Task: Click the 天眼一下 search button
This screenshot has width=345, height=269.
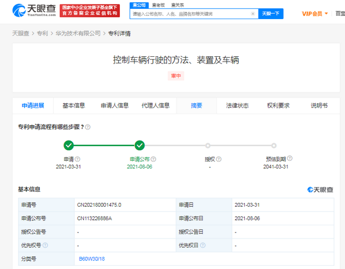Action: tap(271, 14)
